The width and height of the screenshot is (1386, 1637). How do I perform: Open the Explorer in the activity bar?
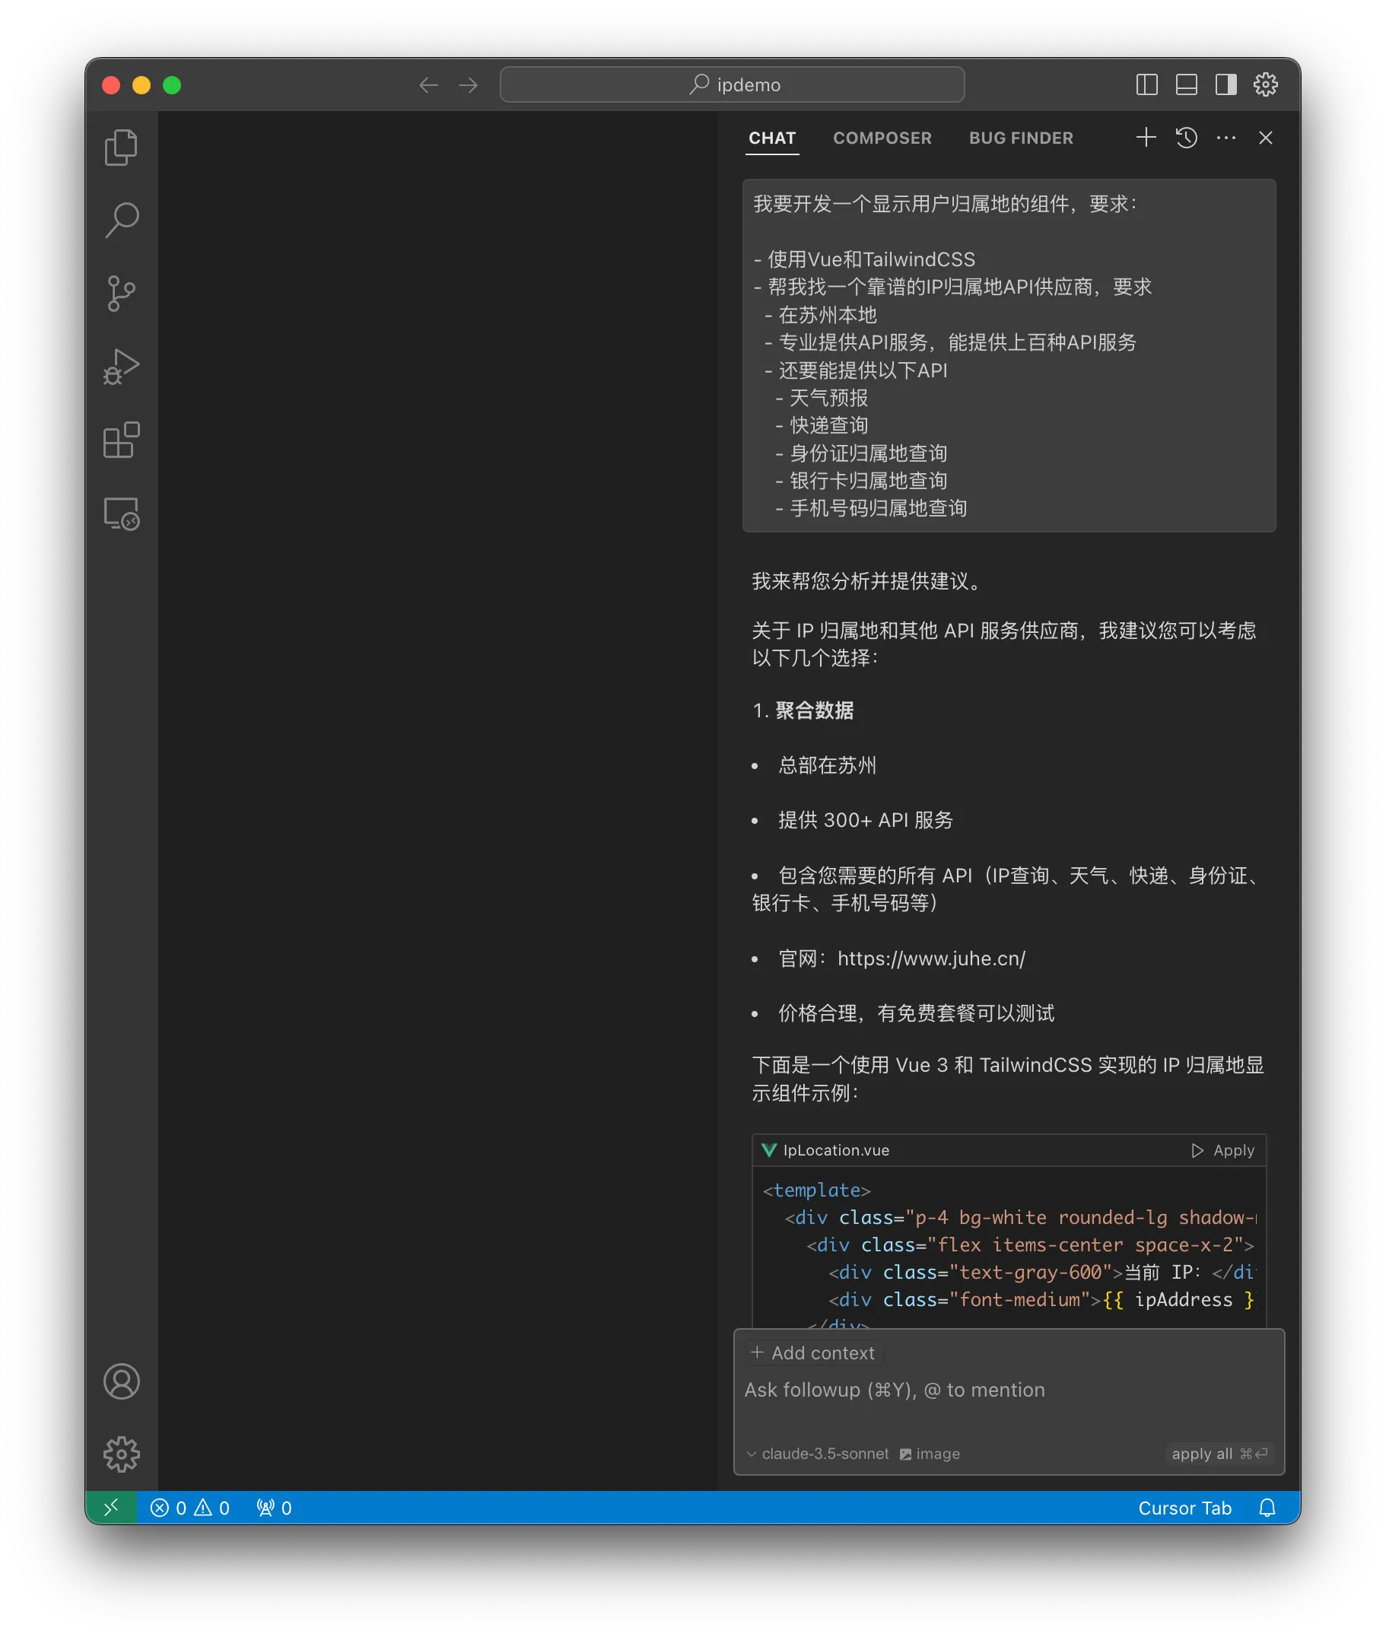tap(121, 146)
